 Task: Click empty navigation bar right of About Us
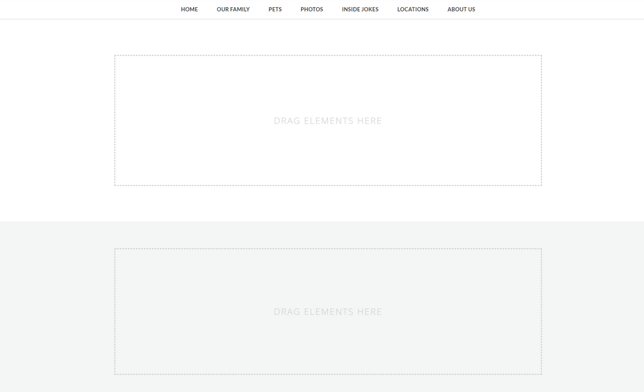pyautogui.click(x=561, y=10)
